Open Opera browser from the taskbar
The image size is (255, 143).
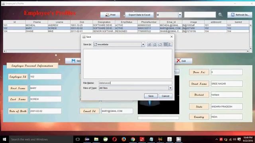114,139
